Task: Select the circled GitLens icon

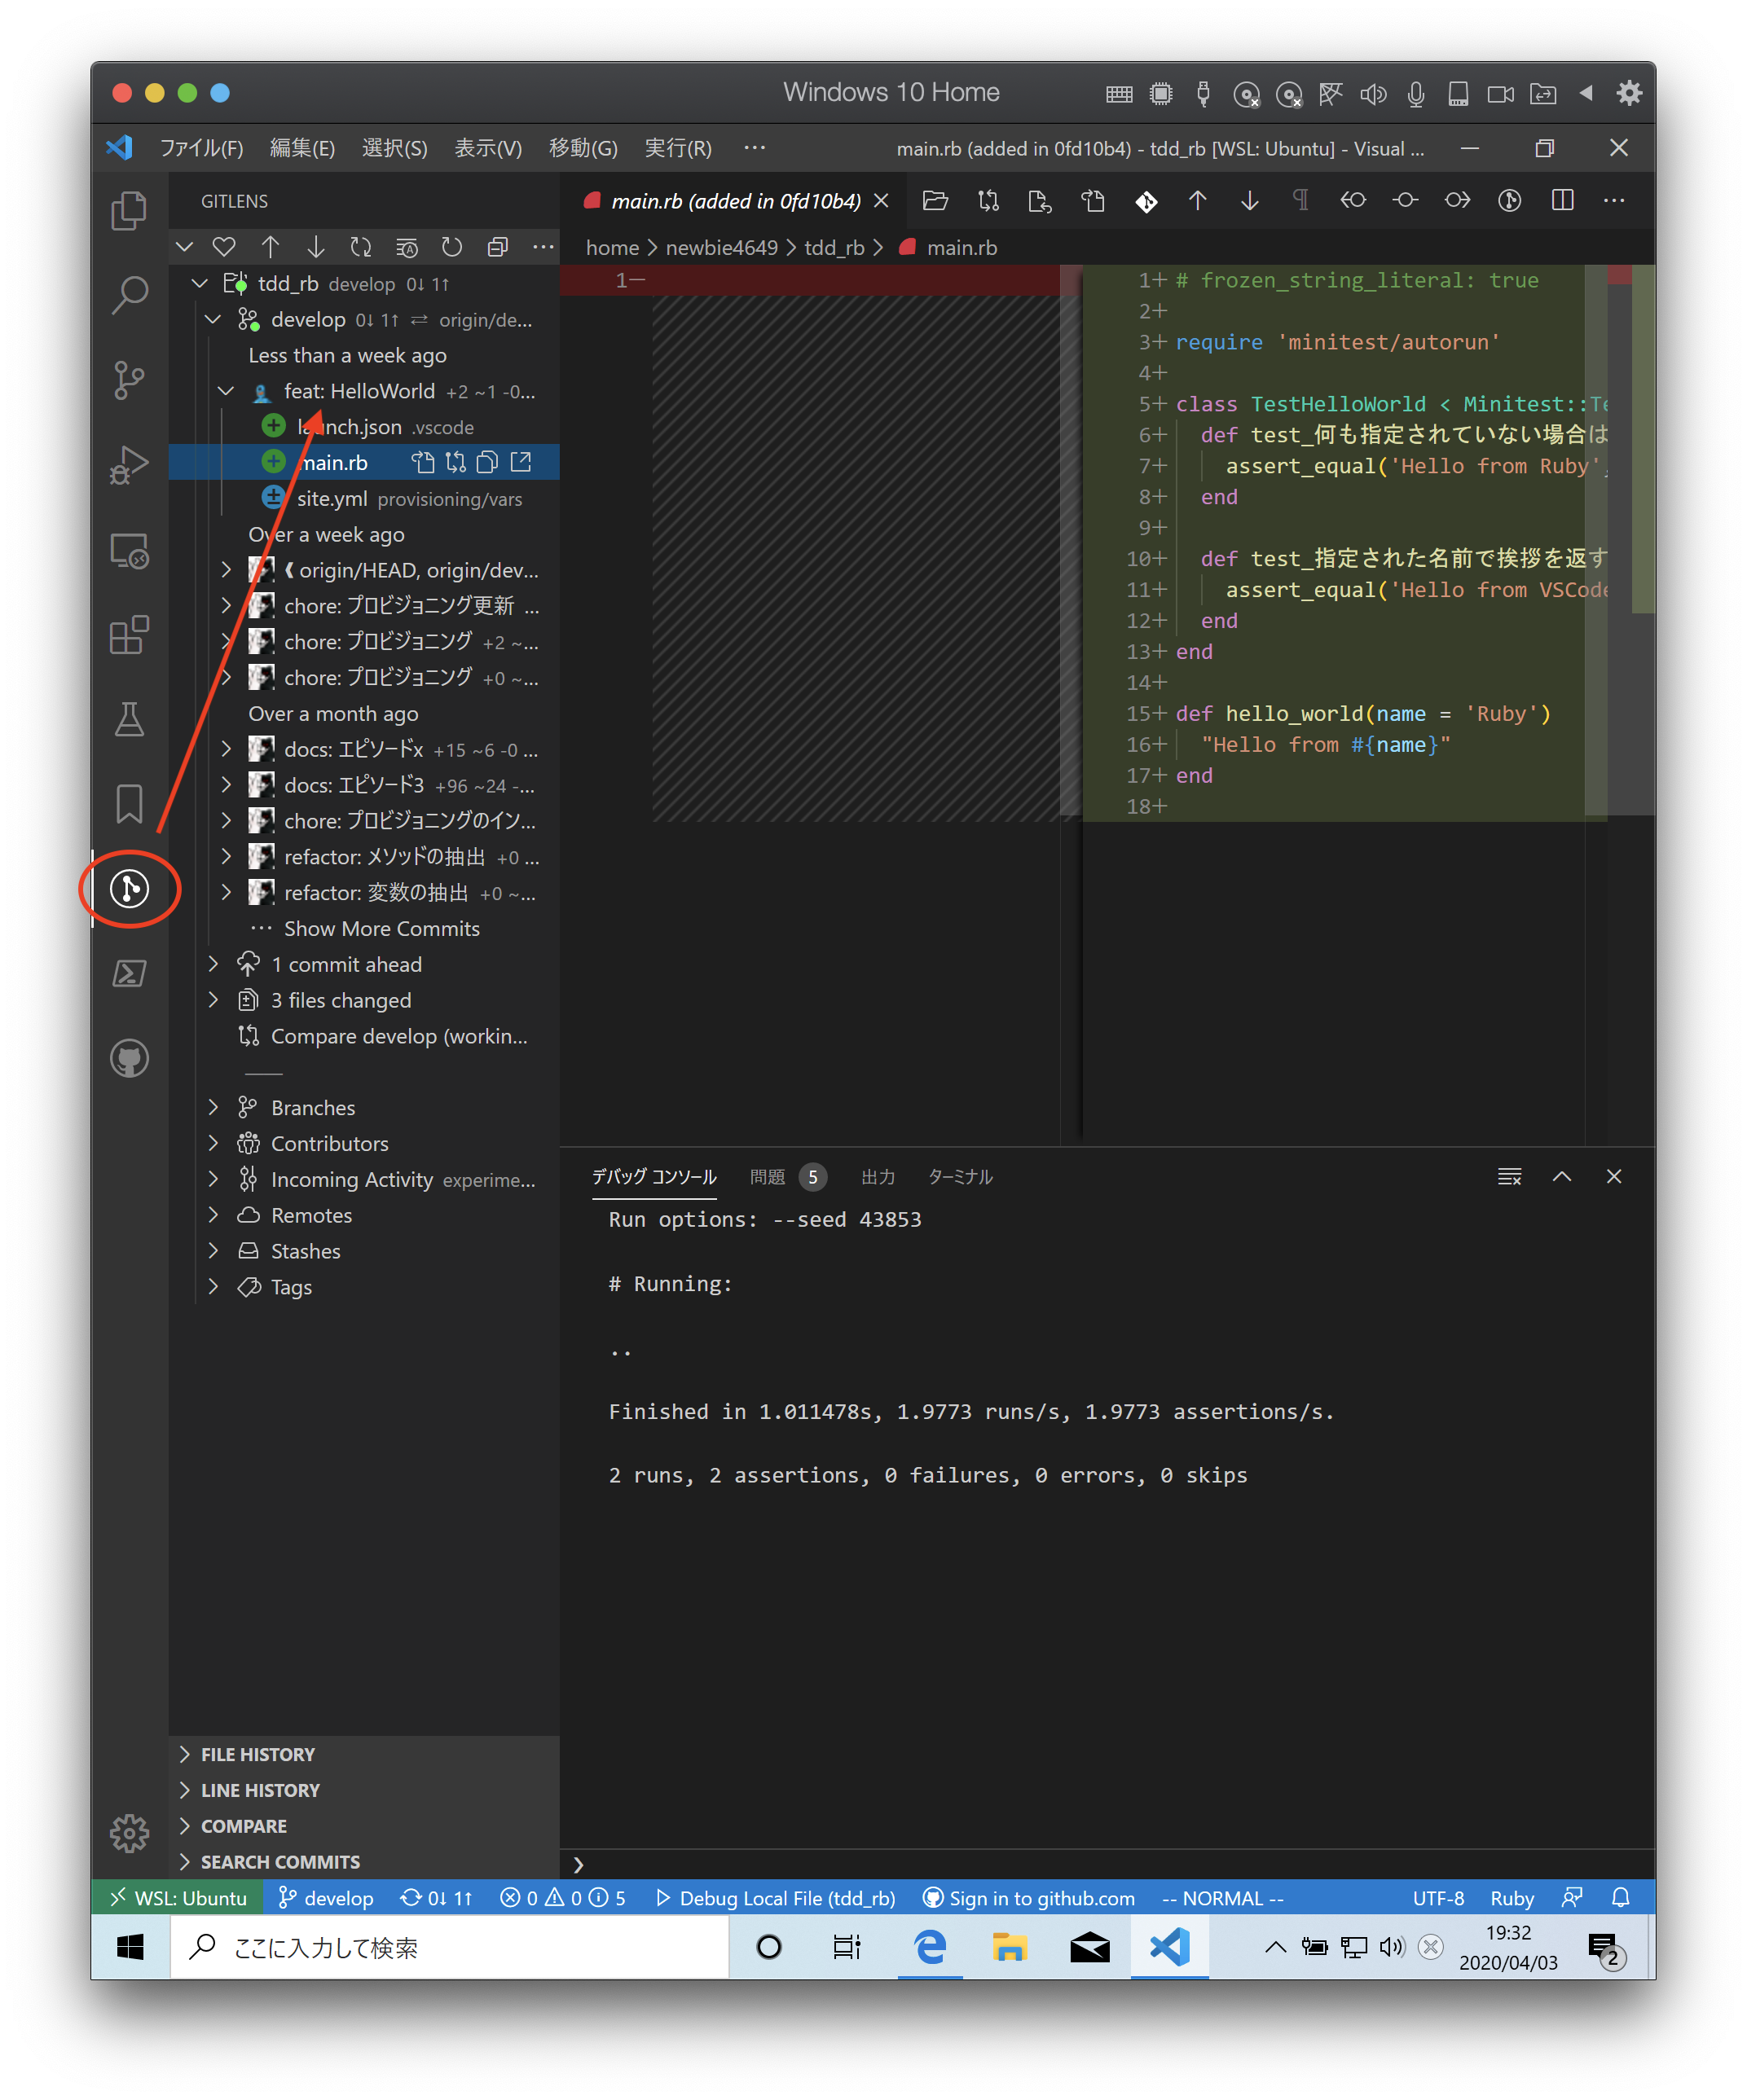Action: [129, 889]
